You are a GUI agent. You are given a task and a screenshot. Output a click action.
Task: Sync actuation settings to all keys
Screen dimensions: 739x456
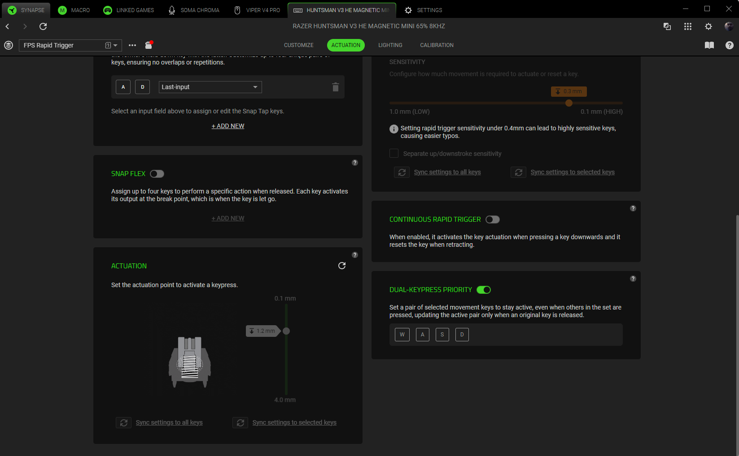(x=169, y=422)
